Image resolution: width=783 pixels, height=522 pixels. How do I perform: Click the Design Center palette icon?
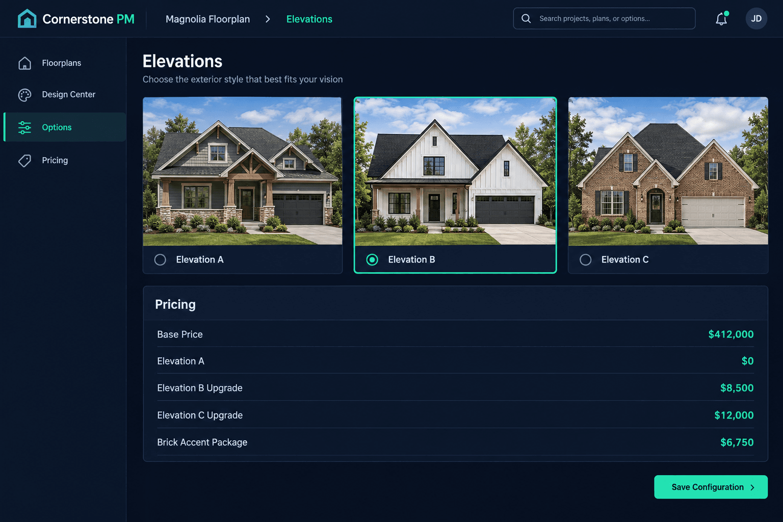coord(24,95)
